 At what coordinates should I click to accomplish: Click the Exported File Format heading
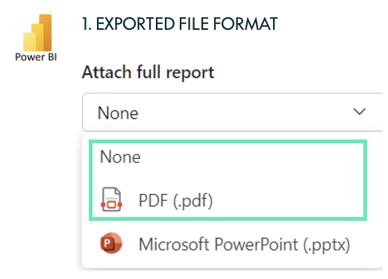[180, 24]
